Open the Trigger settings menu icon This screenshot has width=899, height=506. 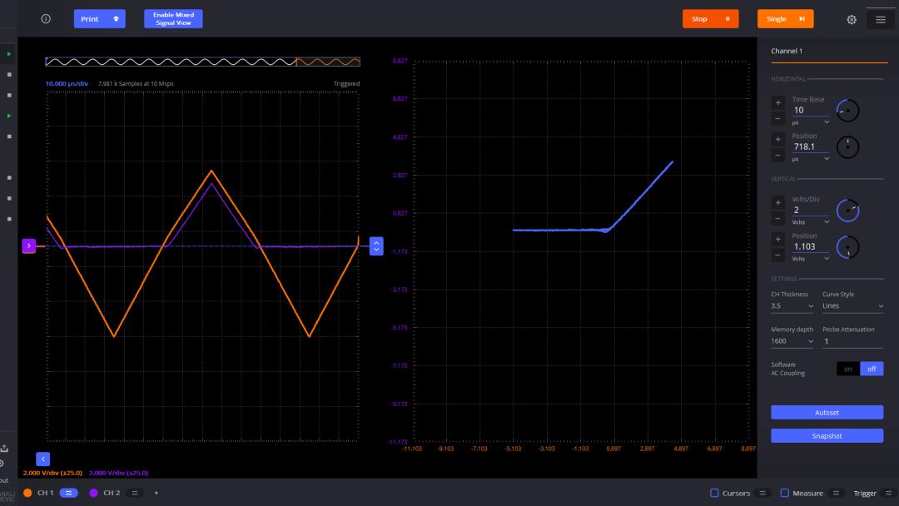pos(887,493)
